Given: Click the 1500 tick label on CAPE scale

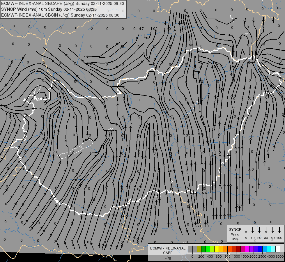Looking at the screenshot, I should [x=245, y=256].
